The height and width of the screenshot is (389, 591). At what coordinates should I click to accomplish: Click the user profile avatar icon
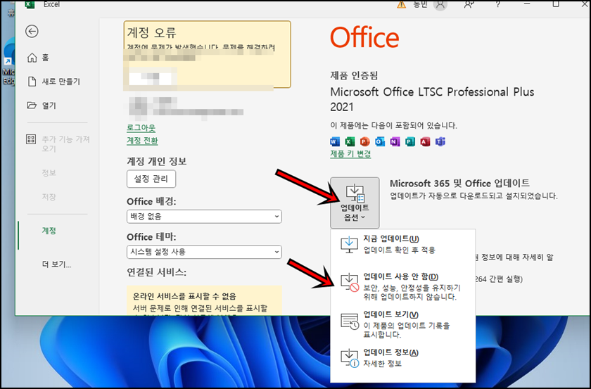click(440, 4)
